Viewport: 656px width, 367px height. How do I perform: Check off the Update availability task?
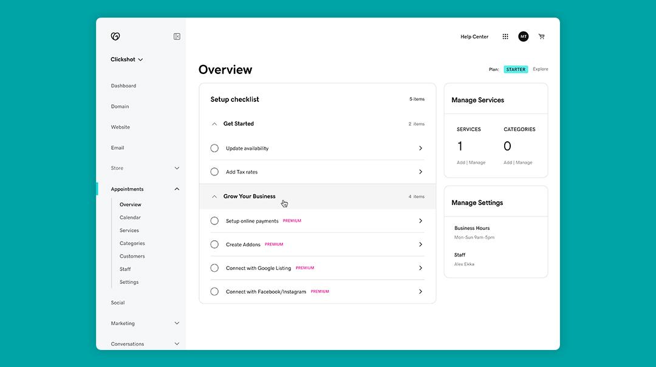214,147
